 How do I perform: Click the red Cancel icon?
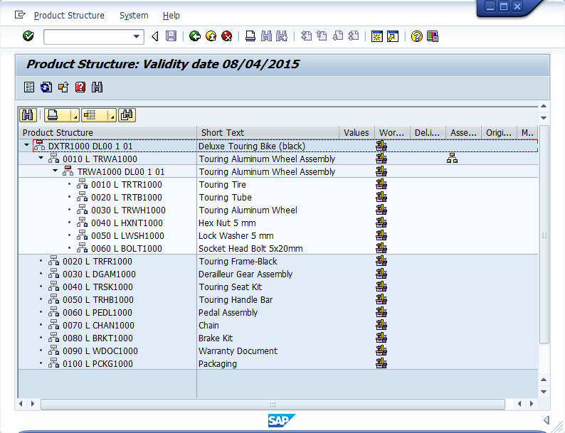coord(227,36)
